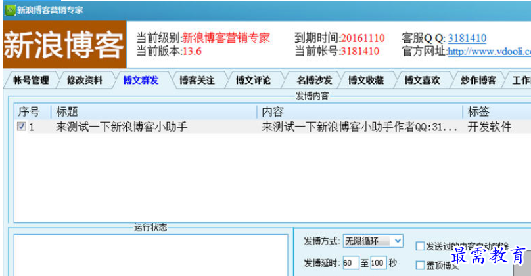
Task: Click the 标题 column header
Action: click(154, 111)
